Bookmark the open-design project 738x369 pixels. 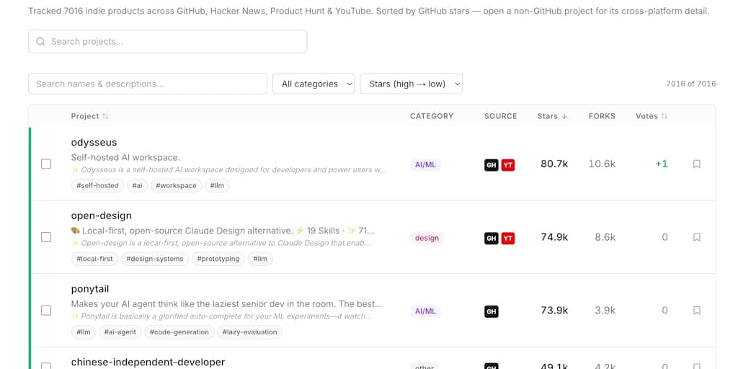tap(697, 237)
